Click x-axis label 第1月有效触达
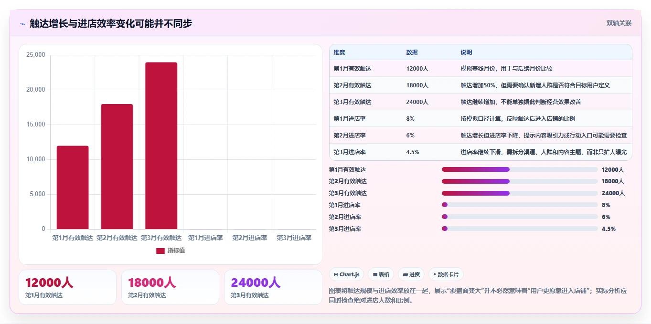The image size is (651, 324). [73, 238]
